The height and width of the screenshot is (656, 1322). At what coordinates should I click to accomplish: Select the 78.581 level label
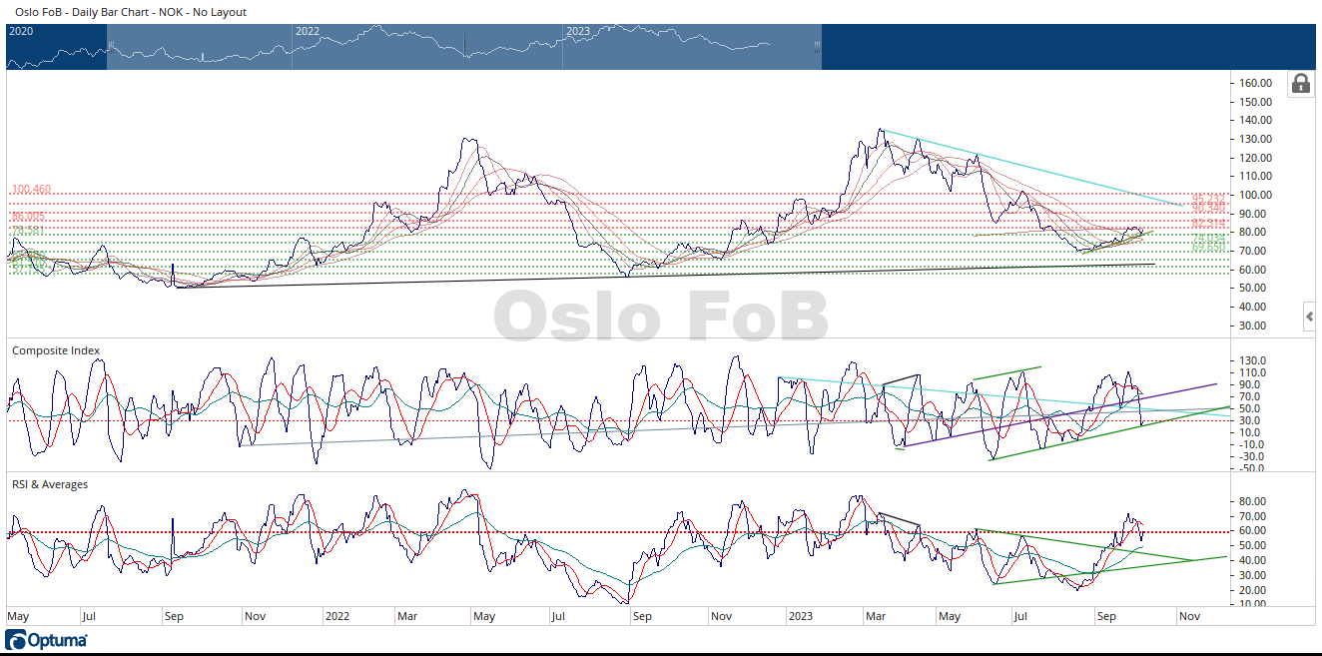click(x=28, y=231)
